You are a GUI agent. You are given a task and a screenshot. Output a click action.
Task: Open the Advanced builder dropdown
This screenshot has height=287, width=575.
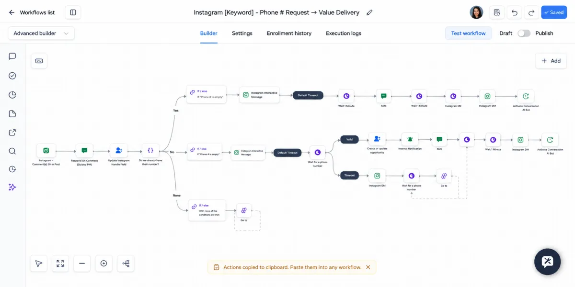[41, 33]
